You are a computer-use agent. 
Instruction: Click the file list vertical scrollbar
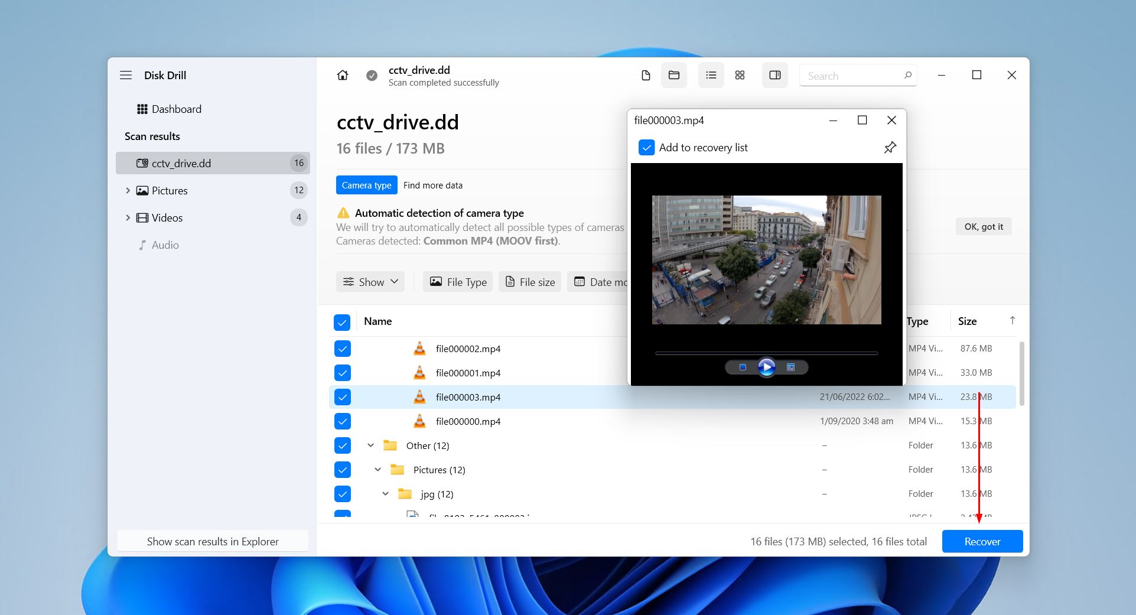[1021, 373]
